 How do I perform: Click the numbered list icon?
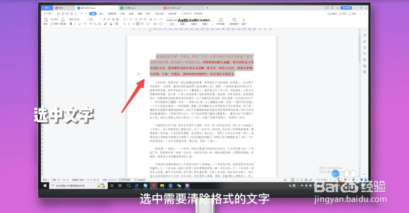131,19
